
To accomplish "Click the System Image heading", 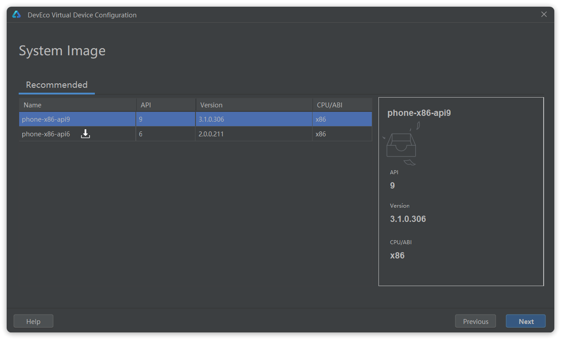I will pyautogui.click(x=62, y=51).
